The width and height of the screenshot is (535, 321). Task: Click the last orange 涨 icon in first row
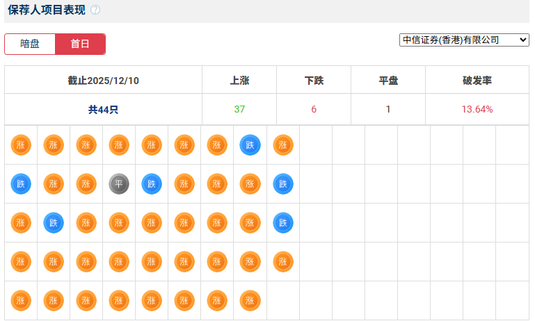[282, 145]
